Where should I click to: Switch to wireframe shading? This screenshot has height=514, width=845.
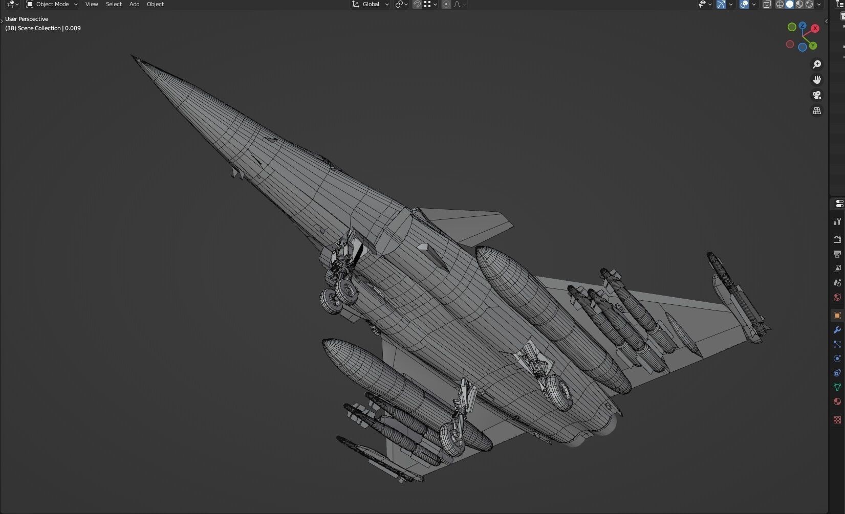pos(780,4)
